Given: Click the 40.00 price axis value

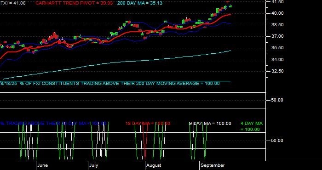Looking at the screenshot, I should [x=277, y=13].
